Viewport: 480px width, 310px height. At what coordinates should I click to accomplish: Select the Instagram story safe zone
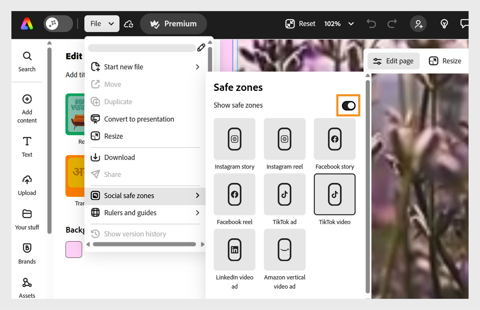click(234, 139)
